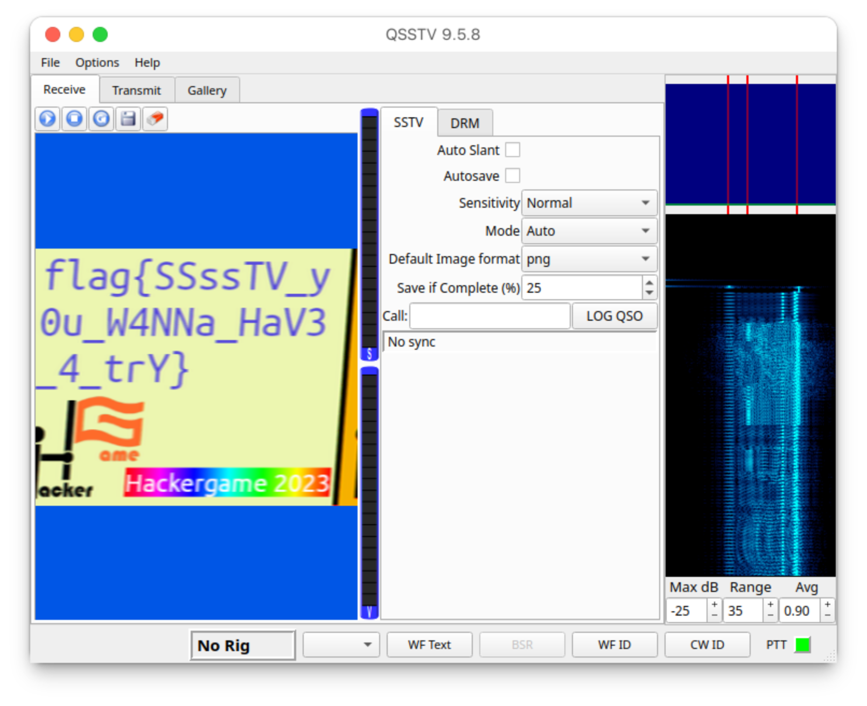Open the DRM tab
This screenshot has width=867, height=706.
coord(465,123)
